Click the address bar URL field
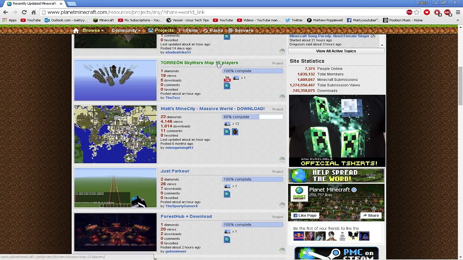 tap(224, 12)
